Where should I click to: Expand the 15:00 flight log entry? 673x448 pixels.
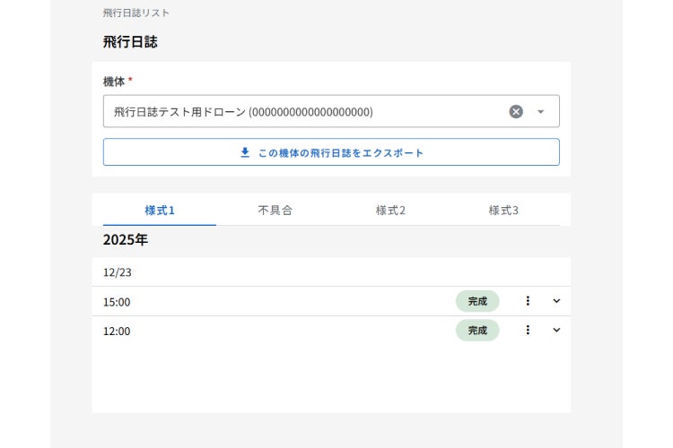point(556,301)
